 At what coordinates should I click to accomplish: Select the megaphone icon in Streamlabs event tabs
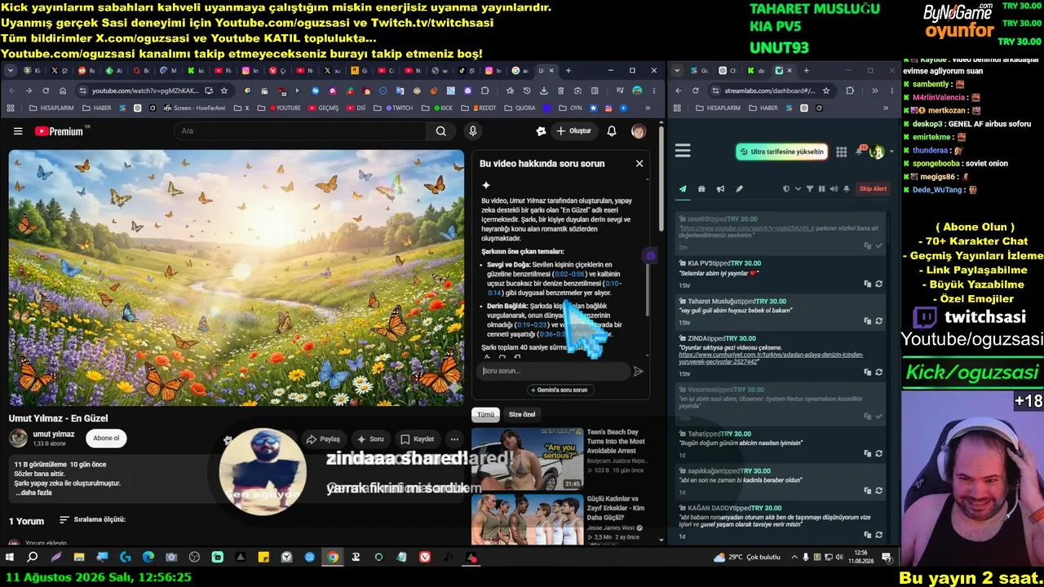point(720,189)
